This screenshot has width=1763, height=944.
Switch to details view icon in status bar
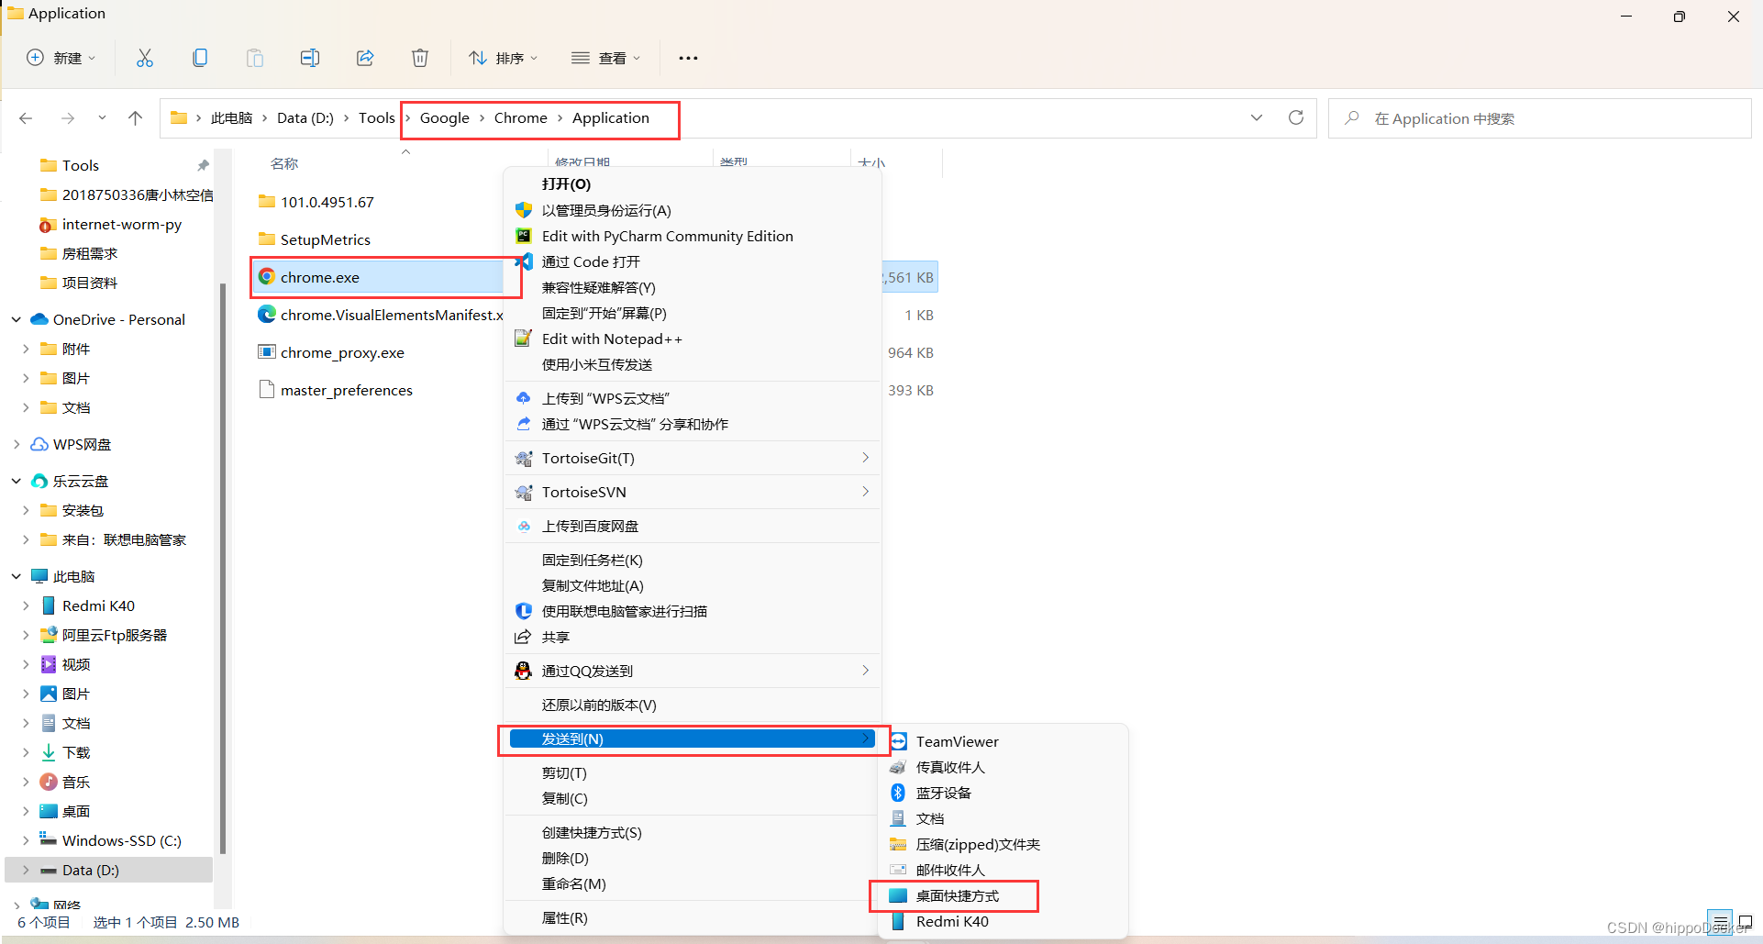click(1720, 921)
